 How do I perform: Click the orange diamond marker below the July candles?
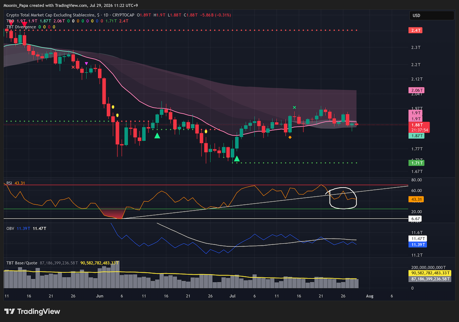(290, 137)
